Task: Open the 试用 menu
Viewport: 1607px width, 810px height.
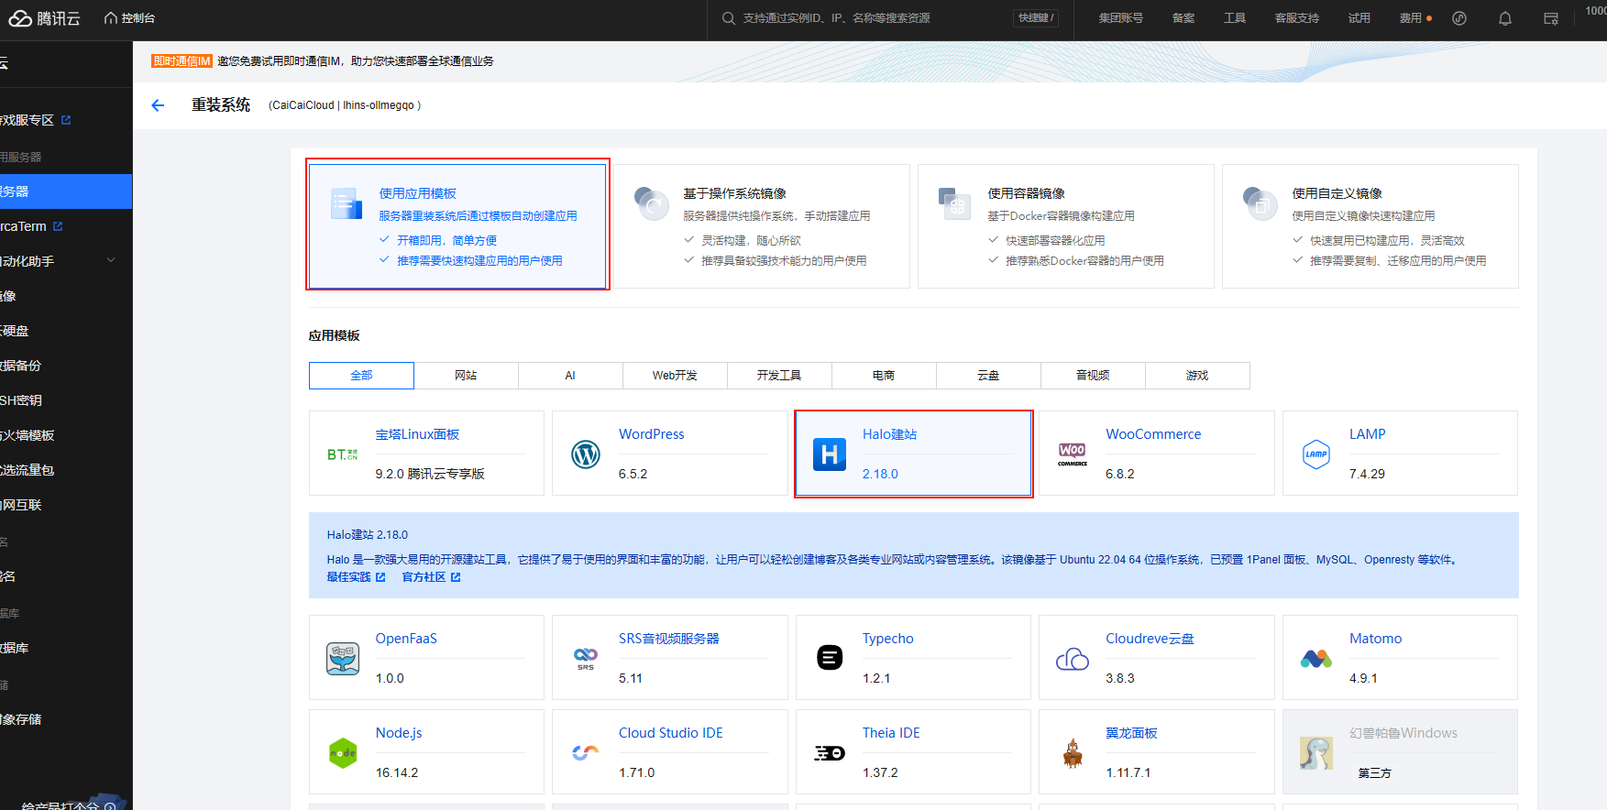Action: coord(1359,18)
